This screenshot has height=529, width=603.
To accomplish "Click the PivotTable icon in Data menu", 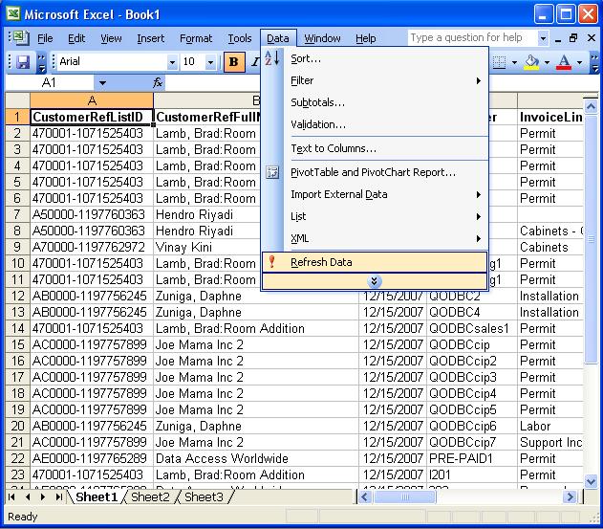I will point(272,172).
